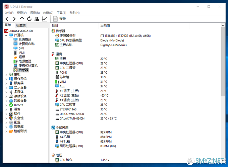
Task: Click the 配置 gear icon
Action: click(x=11, y=122)
